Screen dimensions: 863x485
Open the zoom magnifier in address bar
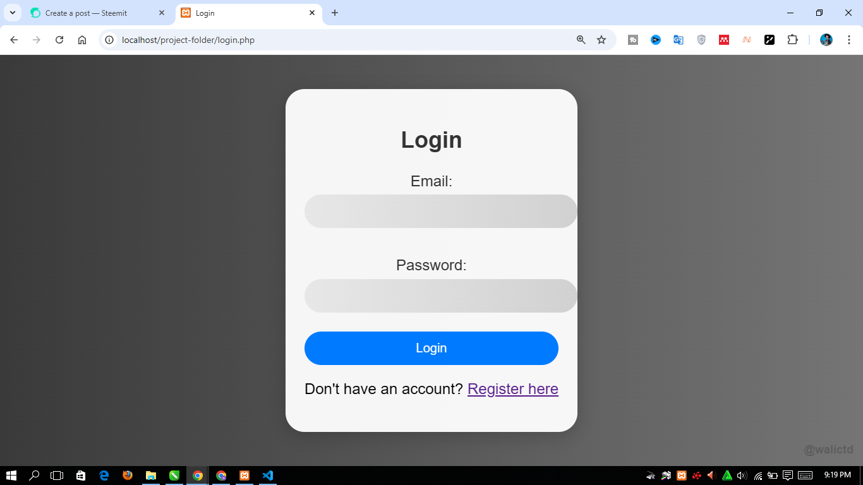(581, 40)
